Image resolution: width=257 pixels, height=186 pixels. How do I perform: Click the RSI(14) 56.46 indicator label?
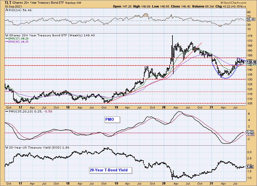[x=20, y=10]
